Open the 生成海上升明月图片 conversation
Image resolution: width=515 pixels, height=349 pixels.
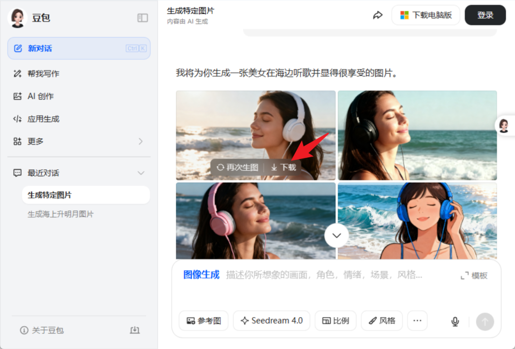[61, 214]
